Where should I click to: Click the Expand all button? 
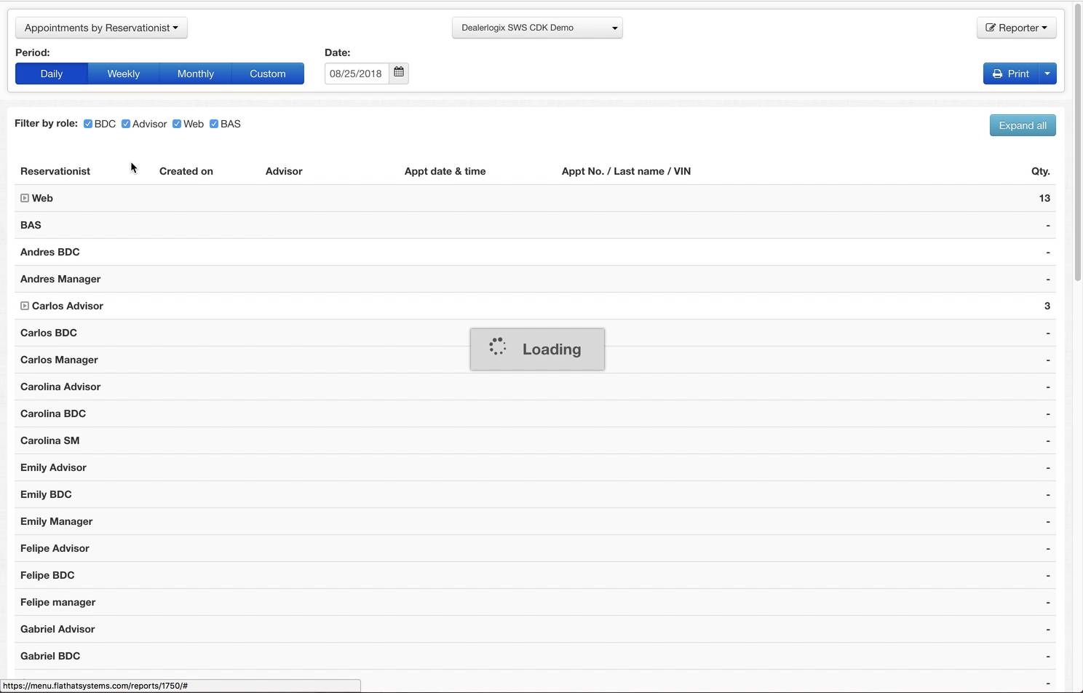1023,125
